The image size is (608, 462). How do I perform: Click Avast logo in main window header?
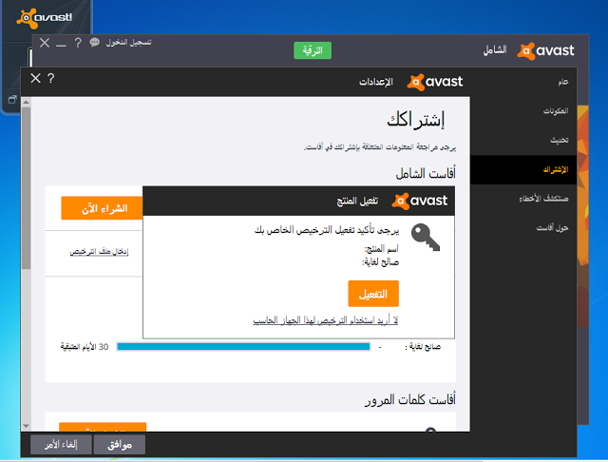[x=545, y=50]
